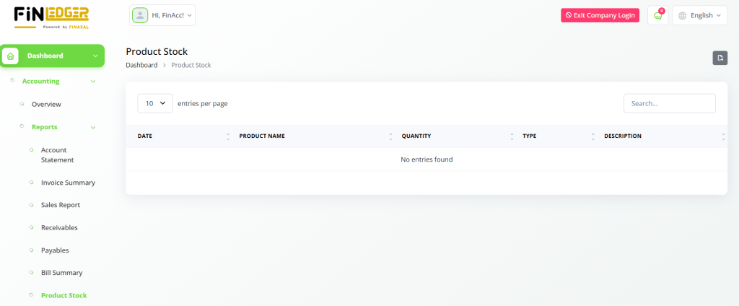Click the home icon beside Dashboard
739x306 pixels.
click(11, 56)
